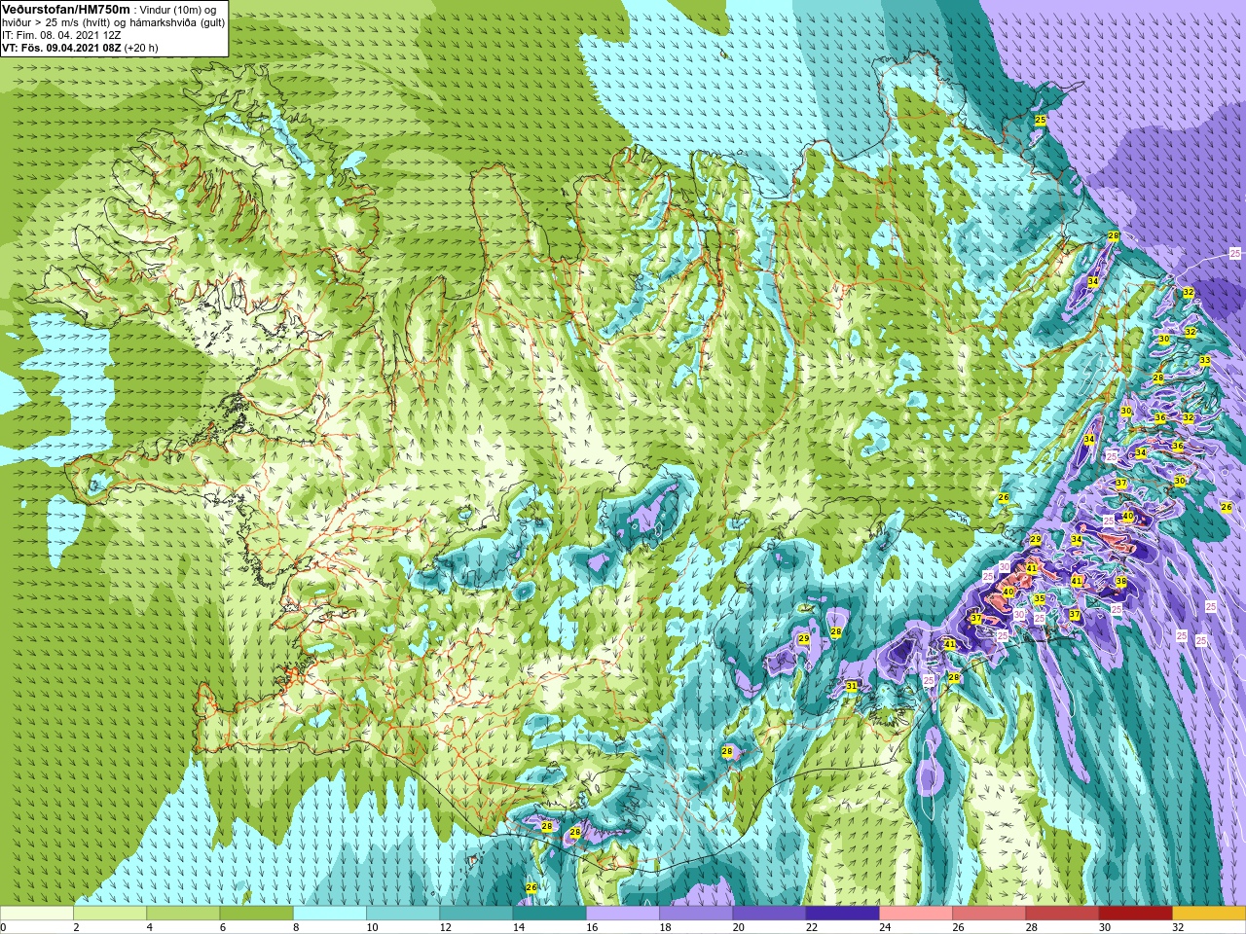Pick the light teal 10–12 legend swatch
The width and height of the screenshot is (1246, 934).
point(403,914)
